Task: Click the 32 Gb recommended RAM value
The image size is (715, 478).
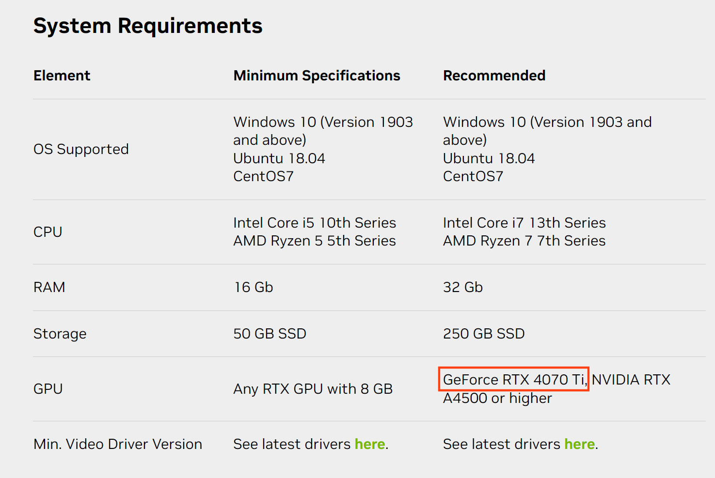Action: [462, 287]
